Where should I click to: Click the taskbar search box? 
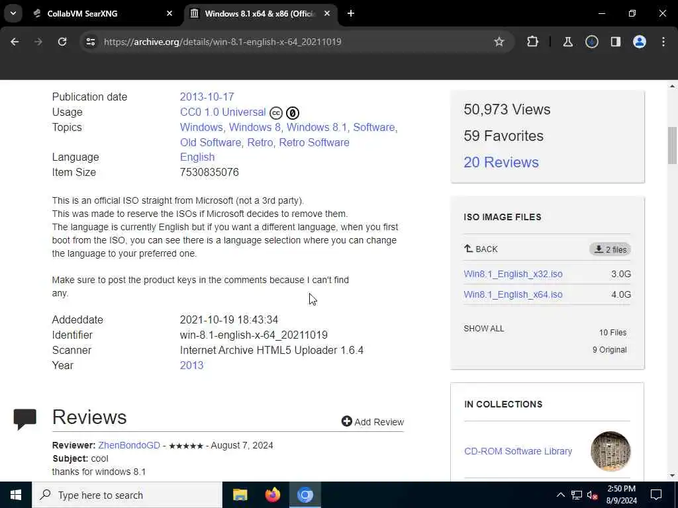pos(126,495)
